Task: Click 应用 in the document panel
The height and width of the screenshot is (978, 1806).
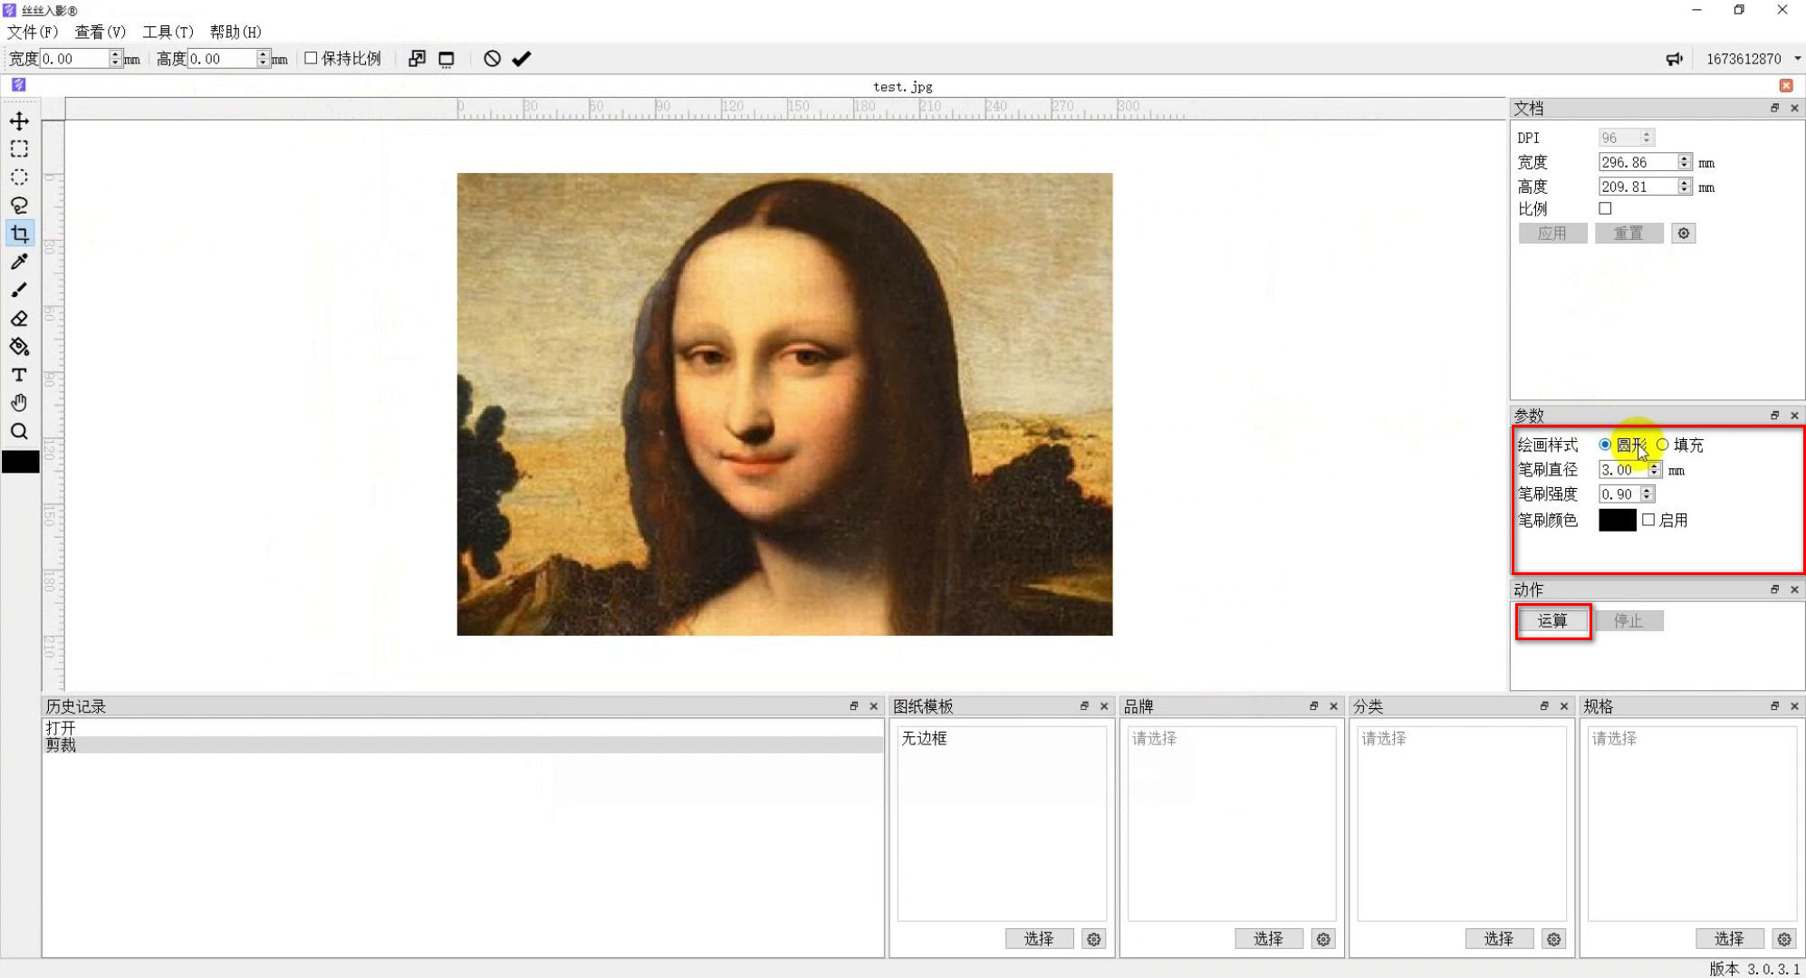Action: 1552,233
